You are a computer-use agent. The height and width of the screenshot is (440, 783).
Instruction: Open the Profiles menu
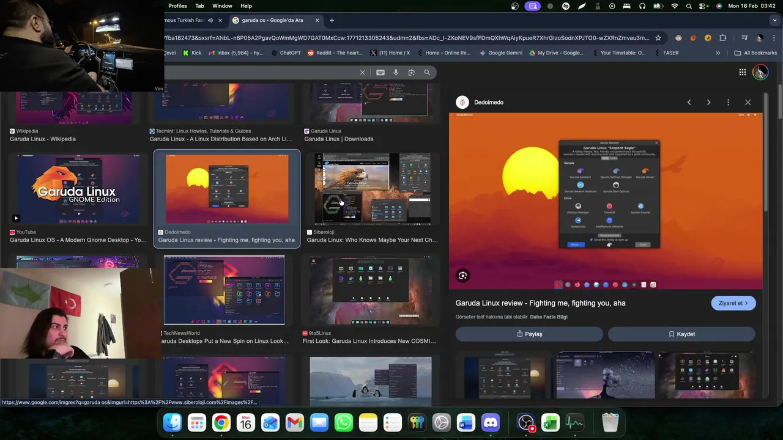[x=177, y=6]
